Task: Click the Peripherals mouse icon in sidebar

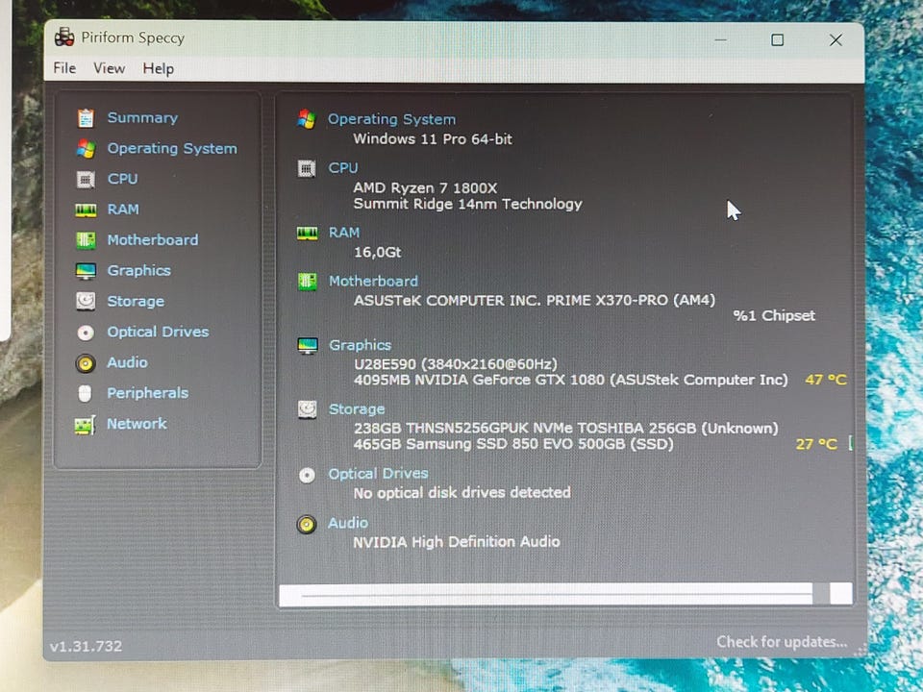Action: [x=85, y=393]
